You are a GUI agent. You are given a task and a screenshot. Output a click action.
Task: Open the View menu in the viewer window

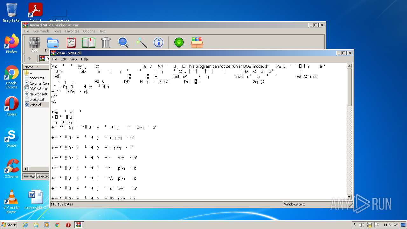pos(74,59)
